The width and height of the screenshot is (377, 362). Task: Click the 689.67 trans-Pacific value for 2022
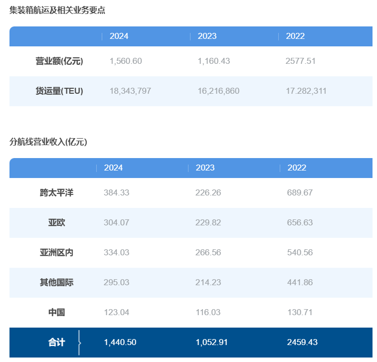pyautogui.click(x=300, y=193)
